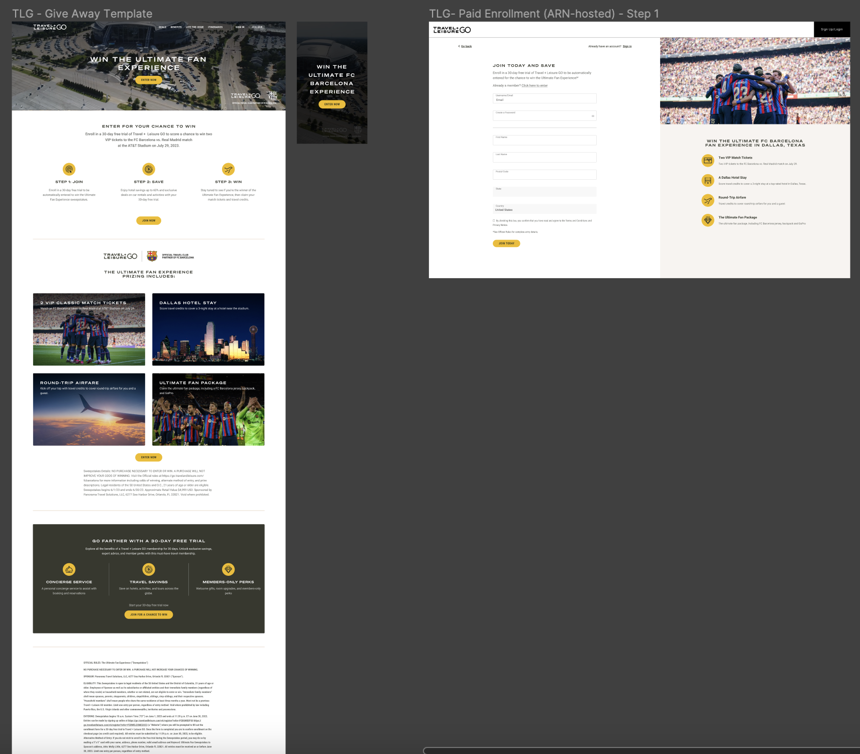Click the Enter Now button below prize cards

pyautogui.click(x=149, y=457)
